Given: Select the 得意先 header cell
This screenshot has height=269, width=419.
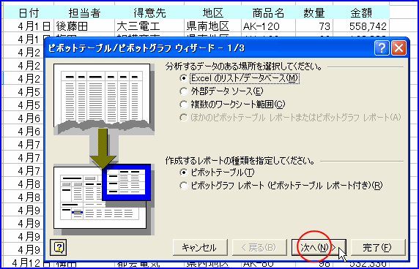Looking at the screenshot, I should [149, 12].
